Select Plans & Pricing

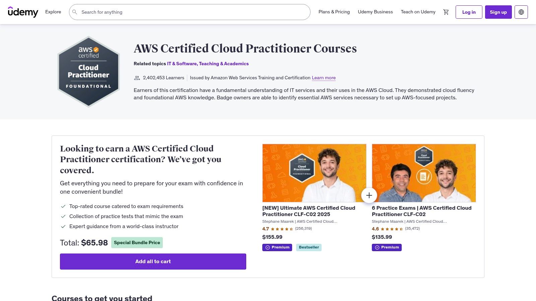(x=334, y=12)
